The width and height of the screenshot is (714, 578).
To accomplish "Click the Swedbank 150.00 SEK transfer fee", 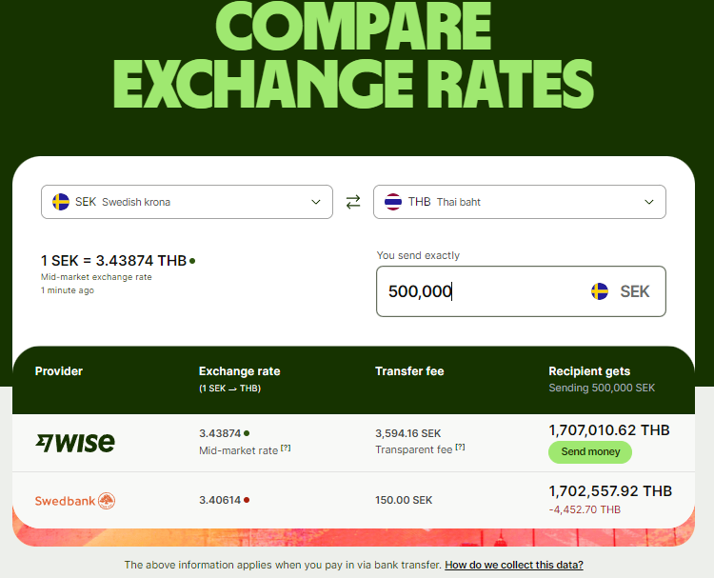I will [x=404, y=499].
